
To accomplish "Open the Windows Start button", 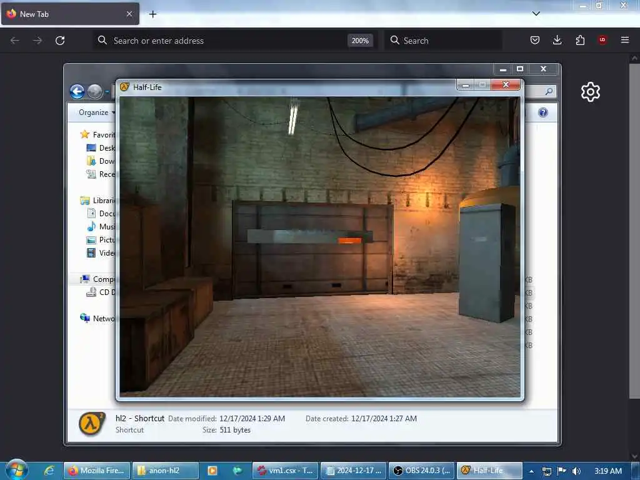I will tap(17, 470).
